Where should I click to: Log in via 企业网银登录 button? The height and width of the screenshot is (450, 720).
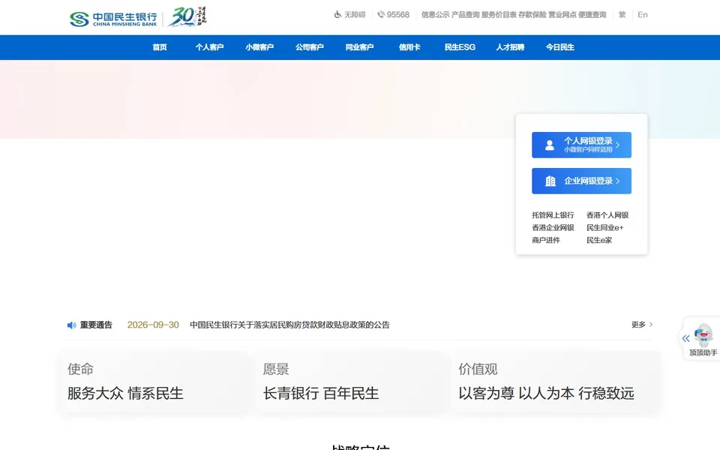tap(581, 181)
